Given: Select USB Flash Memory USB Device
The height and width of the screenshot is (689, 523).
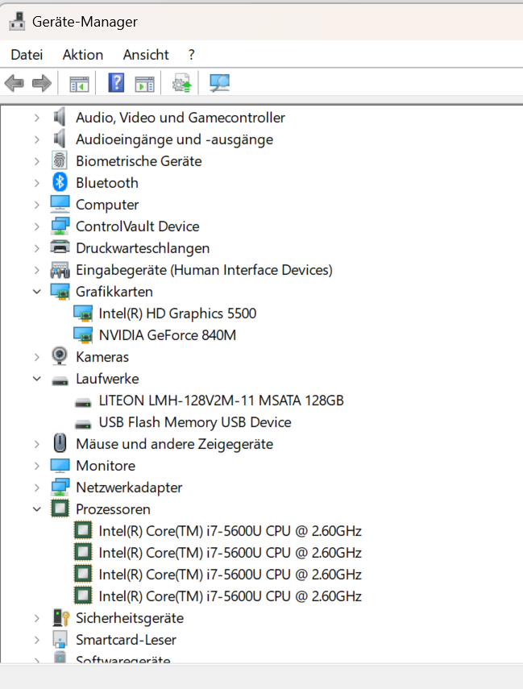Looking at the screenshot, I should [195, 422].
